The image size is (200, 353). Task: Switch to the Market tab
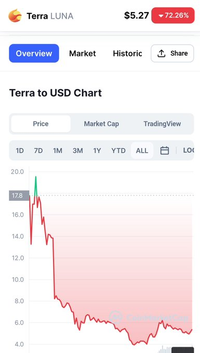coord(83,54)
